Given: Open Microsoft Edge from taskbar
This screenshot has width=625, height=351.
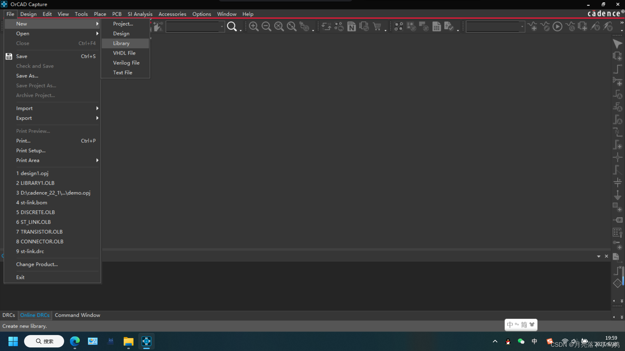Looking at the screenshot, I should coord(75,341).
